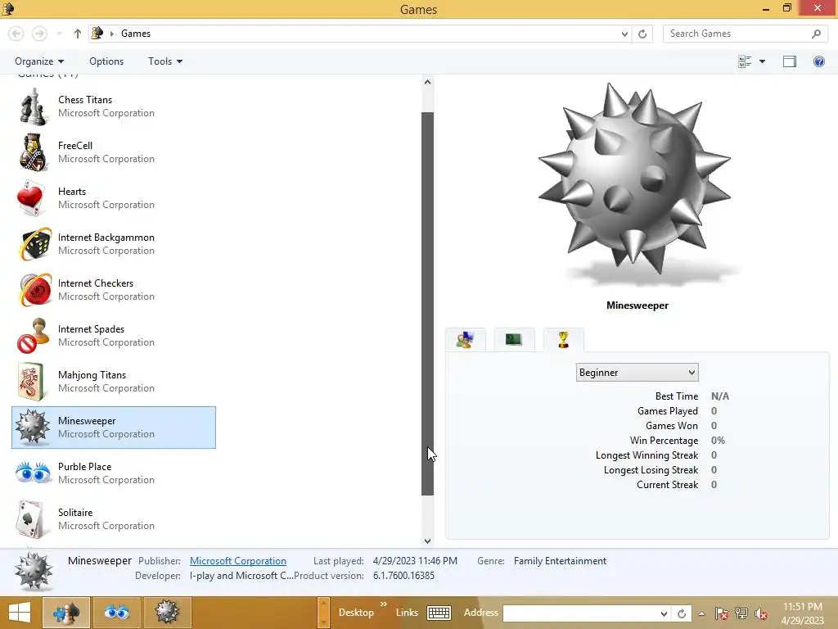This screenshot has width=838, height=629.
Task: Click the "Win Percentage" statistic label
Action: pos(664,441)
